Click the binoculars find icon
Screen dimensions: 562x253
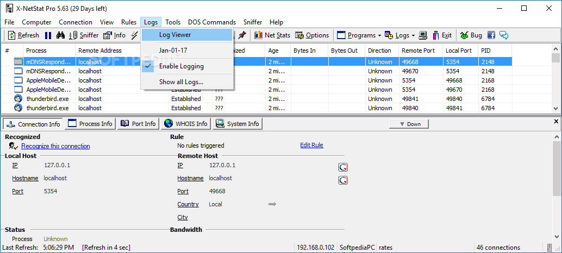pyautogui.click(x=60, y=35)
